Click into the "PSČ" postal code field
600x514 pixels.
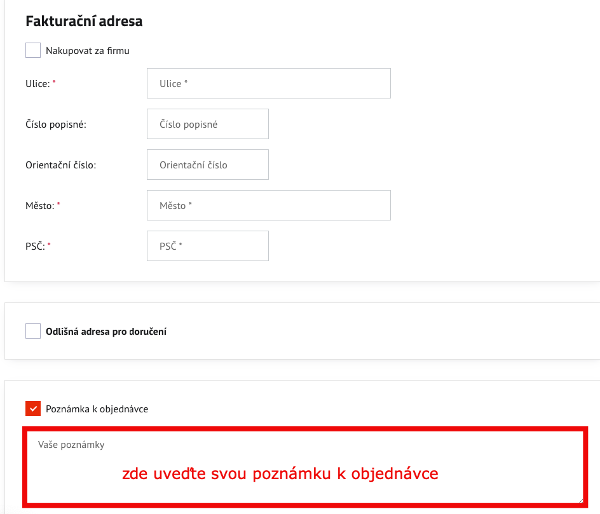click(207, 246)
